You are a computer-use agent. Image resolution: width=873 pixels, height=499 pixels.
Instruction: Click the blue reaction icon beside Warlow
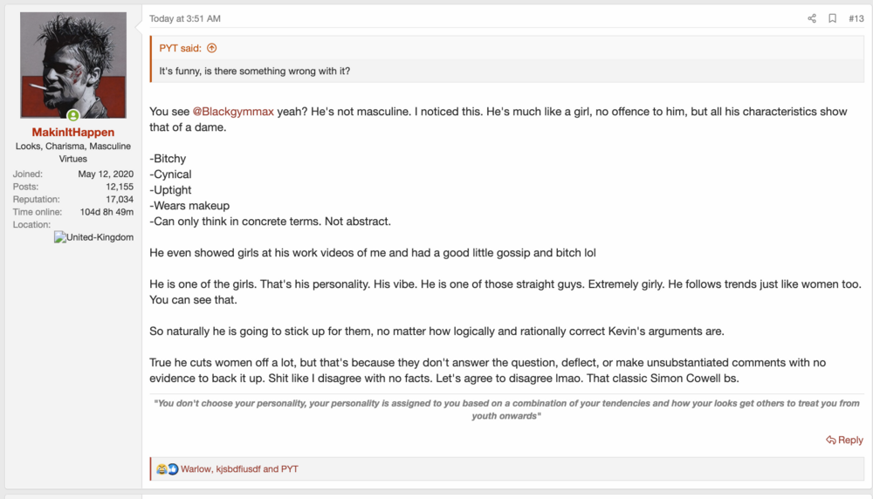point(173,469)
